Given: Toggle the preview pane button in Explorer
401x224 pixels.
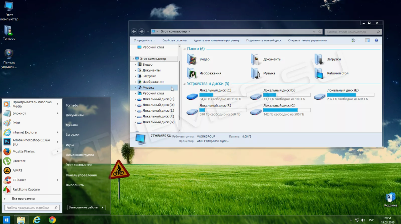Looking at the screenshot, I should pos(367,40).
